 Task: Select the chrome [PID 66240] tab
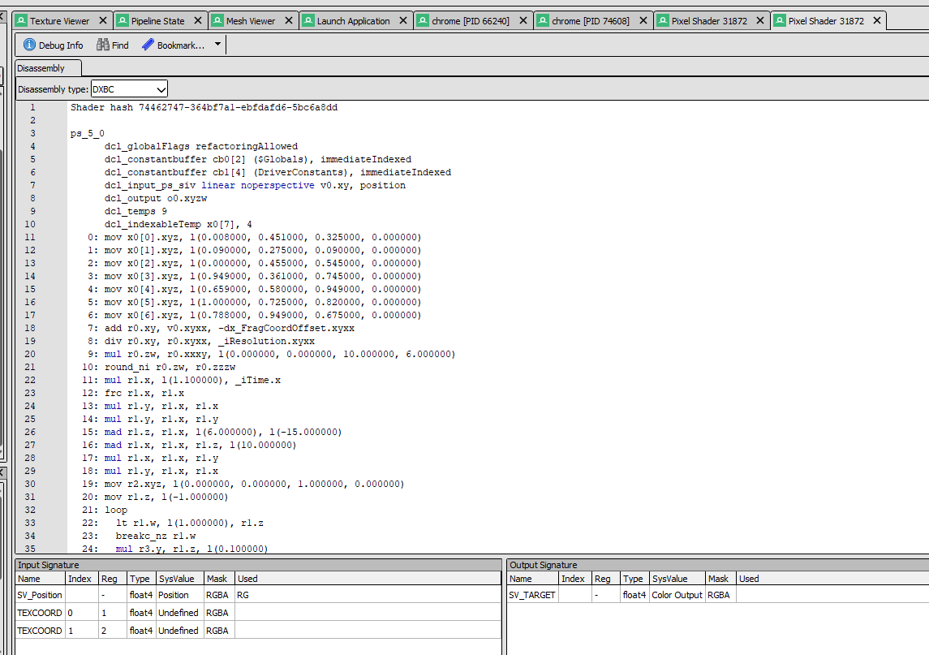click(471, 21)
